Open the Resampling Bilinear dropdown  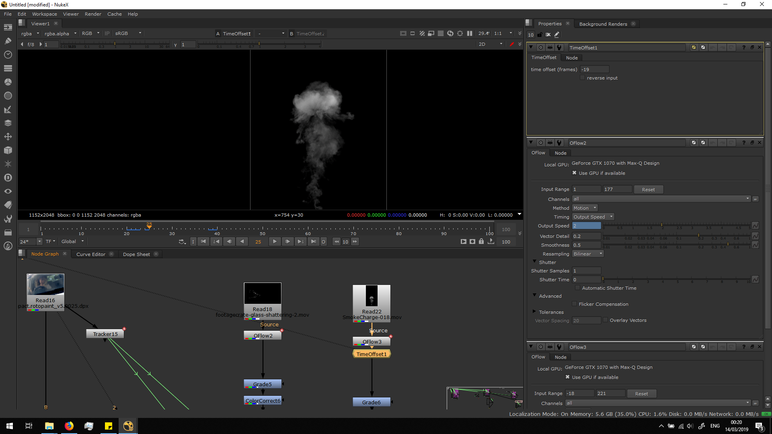[588, 254]
